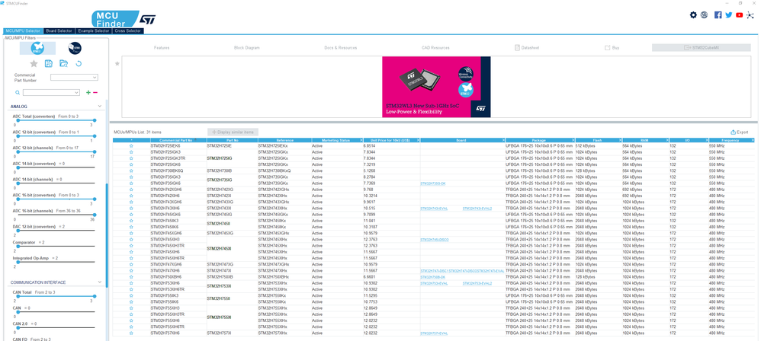Switch to the Board Selector tab
This screenshot has height=341, width=761.
point(59,31)
